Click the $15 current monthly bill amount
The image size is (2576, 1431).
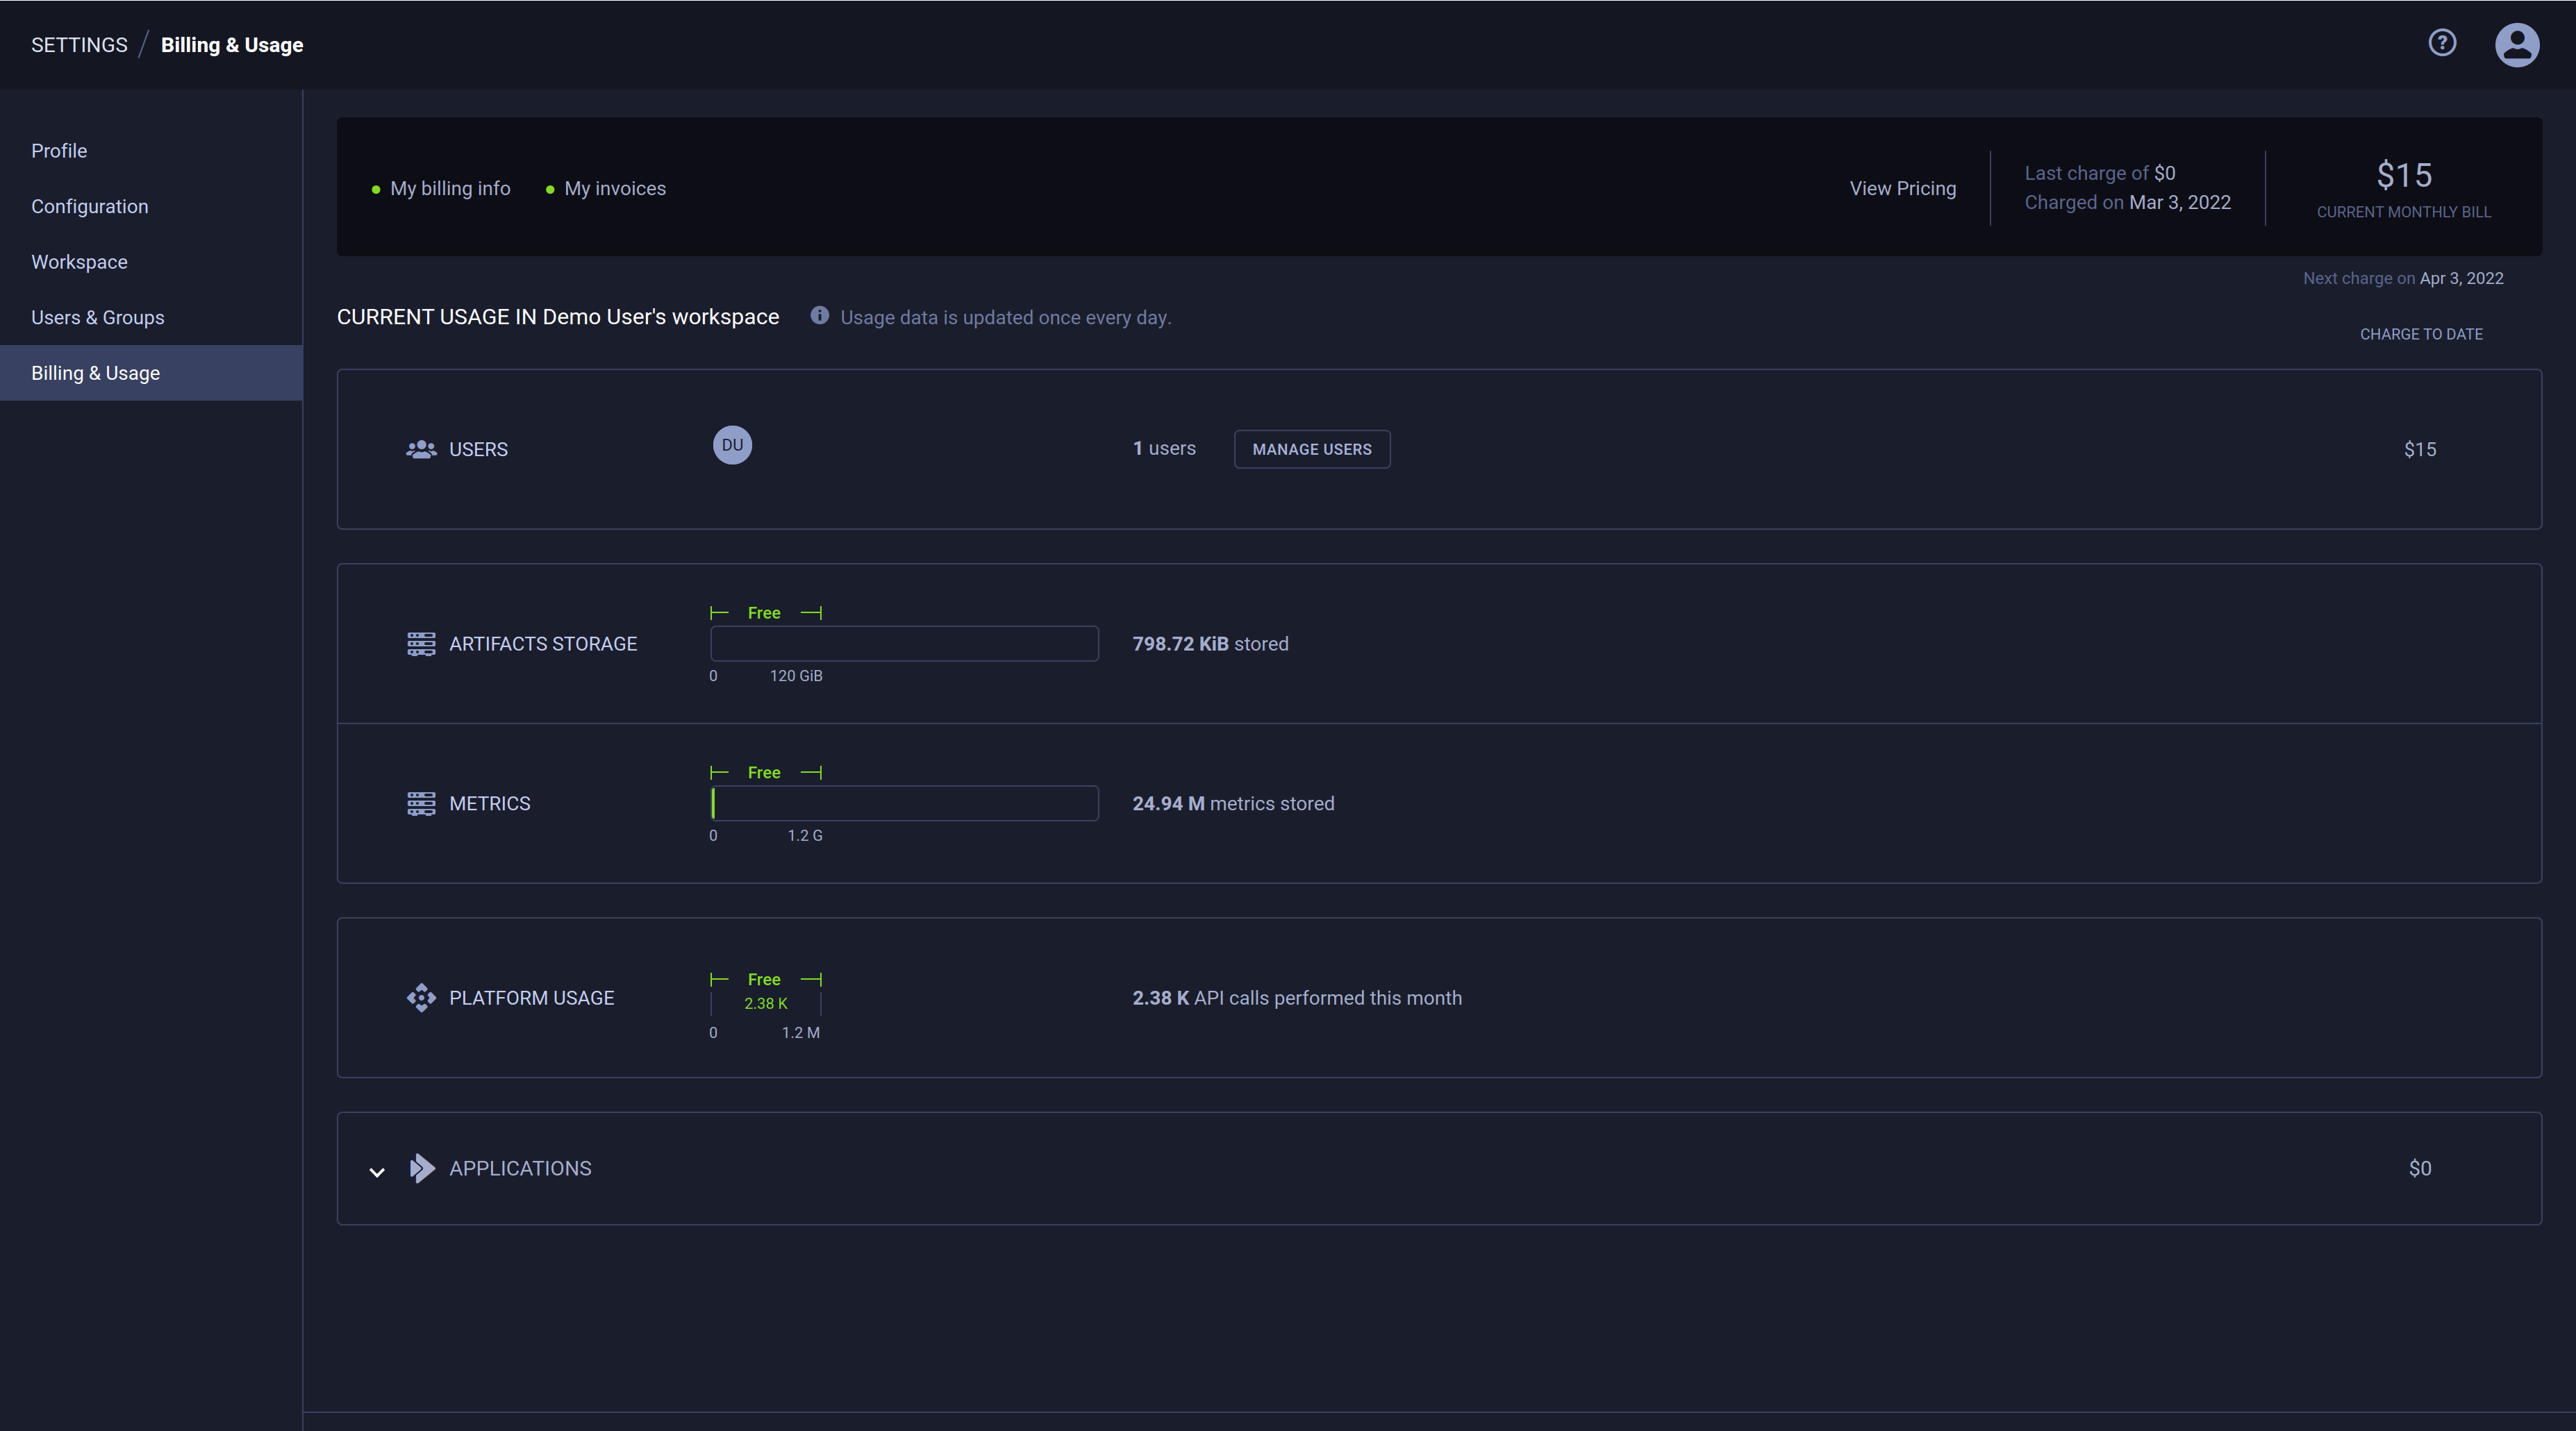point(2404,175)
